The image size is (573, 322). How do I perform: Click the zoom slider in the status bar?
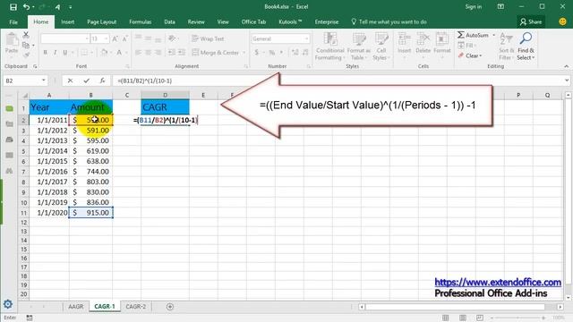(518, 318)
